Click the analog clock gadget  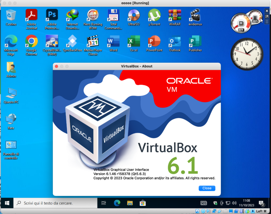pyautogui.click(x=247, y=54)
